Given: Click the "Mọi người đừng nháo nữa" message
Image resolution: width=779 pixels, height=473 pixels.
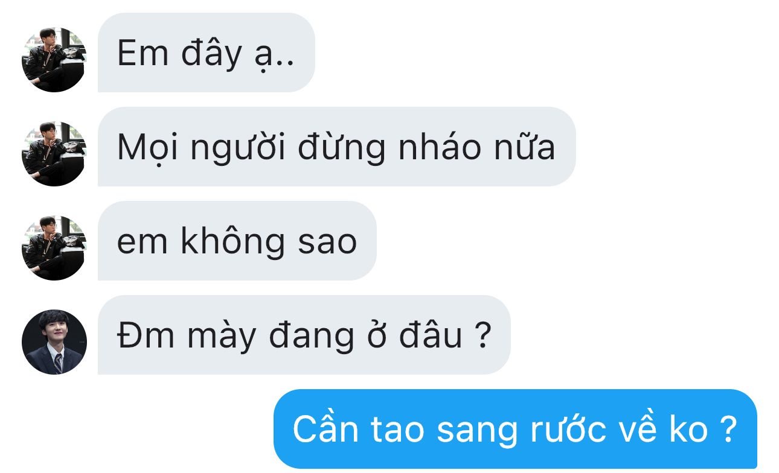Looking at the screenshot, I should pos(337,147).
